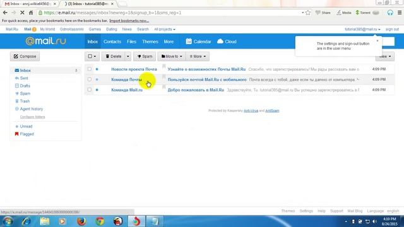Viewport: 404px width, 227px height.
Task: Open Internet Explorer from the taskbar
Action: (26, 221)
